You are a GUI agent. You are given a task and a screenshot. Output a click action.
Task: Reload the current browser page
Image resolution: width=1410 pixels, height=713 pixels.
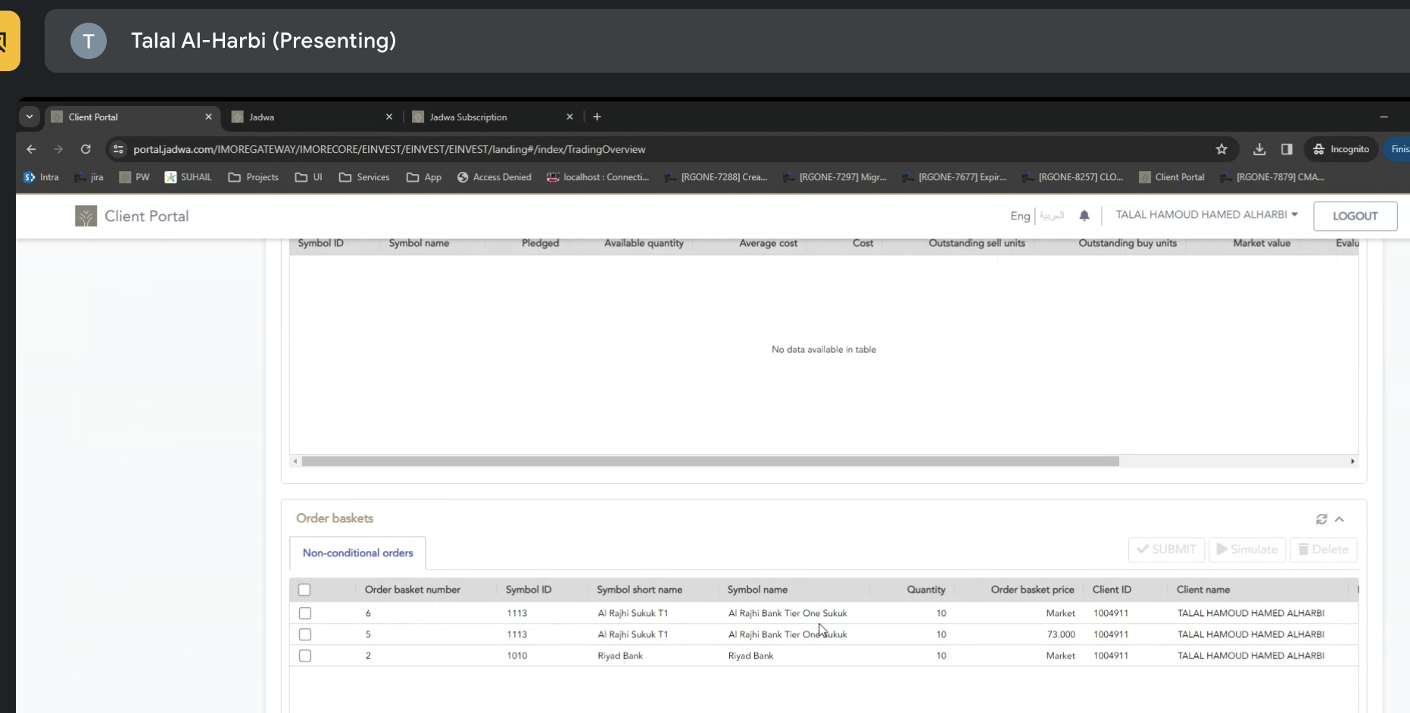tap(86, 149)
